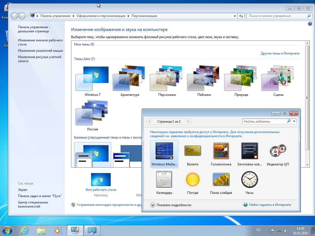Click Панель управления breadcrumb
This screenshot has width=315, height=236.
(x=56, y=16)
